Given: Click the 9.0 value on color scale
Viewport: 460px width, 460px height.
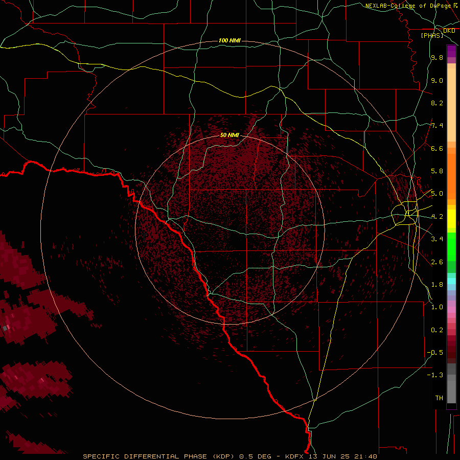Looking at the screenshot, I should pyautogui.click(x=437, y=80).
